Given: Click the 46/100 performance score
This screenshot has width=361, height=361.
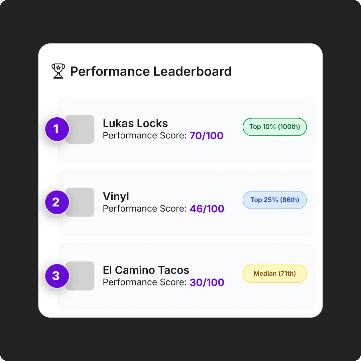Looking at the screenshot, I should coord(207,209).
